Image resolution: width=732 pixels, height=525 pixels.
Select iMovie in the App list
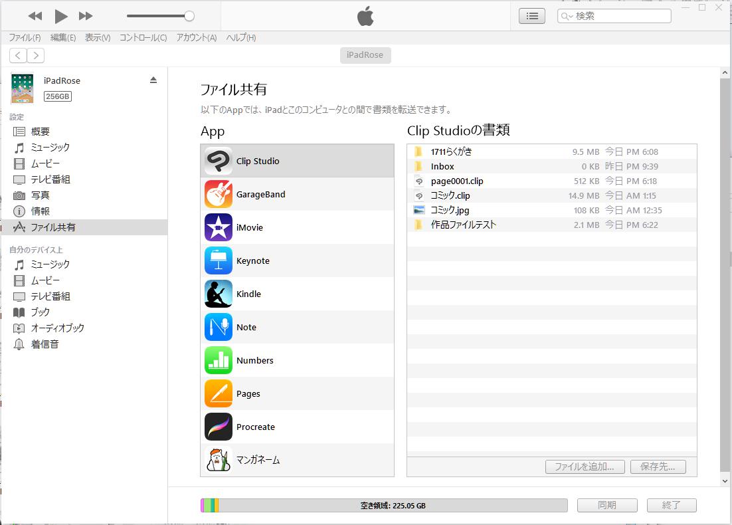click(298, 227)
